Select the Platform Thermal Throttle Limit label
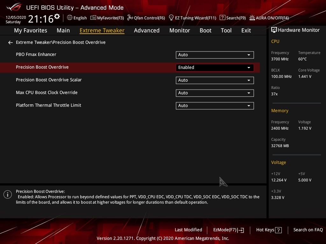The height and width of the screenshot is (244, 326). click(x=48, y=105)
